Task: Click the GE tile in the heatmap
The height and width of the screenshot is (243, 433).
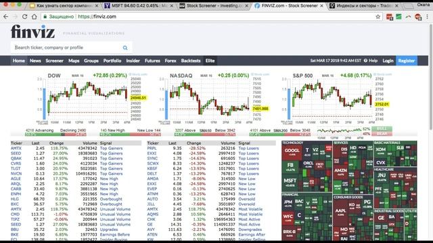Action: point(381,219)
